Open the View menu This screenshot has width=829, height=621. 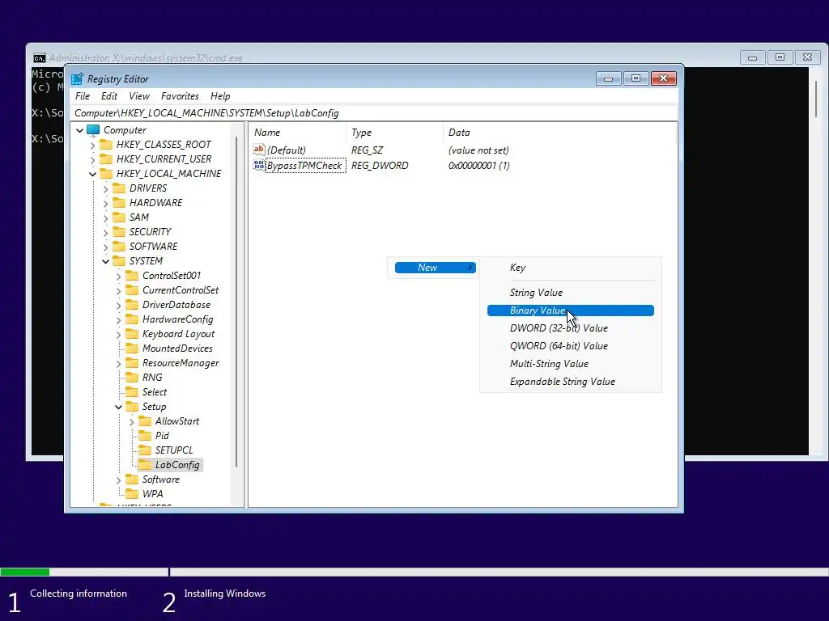pyautogui.click(x=139, y=96)
